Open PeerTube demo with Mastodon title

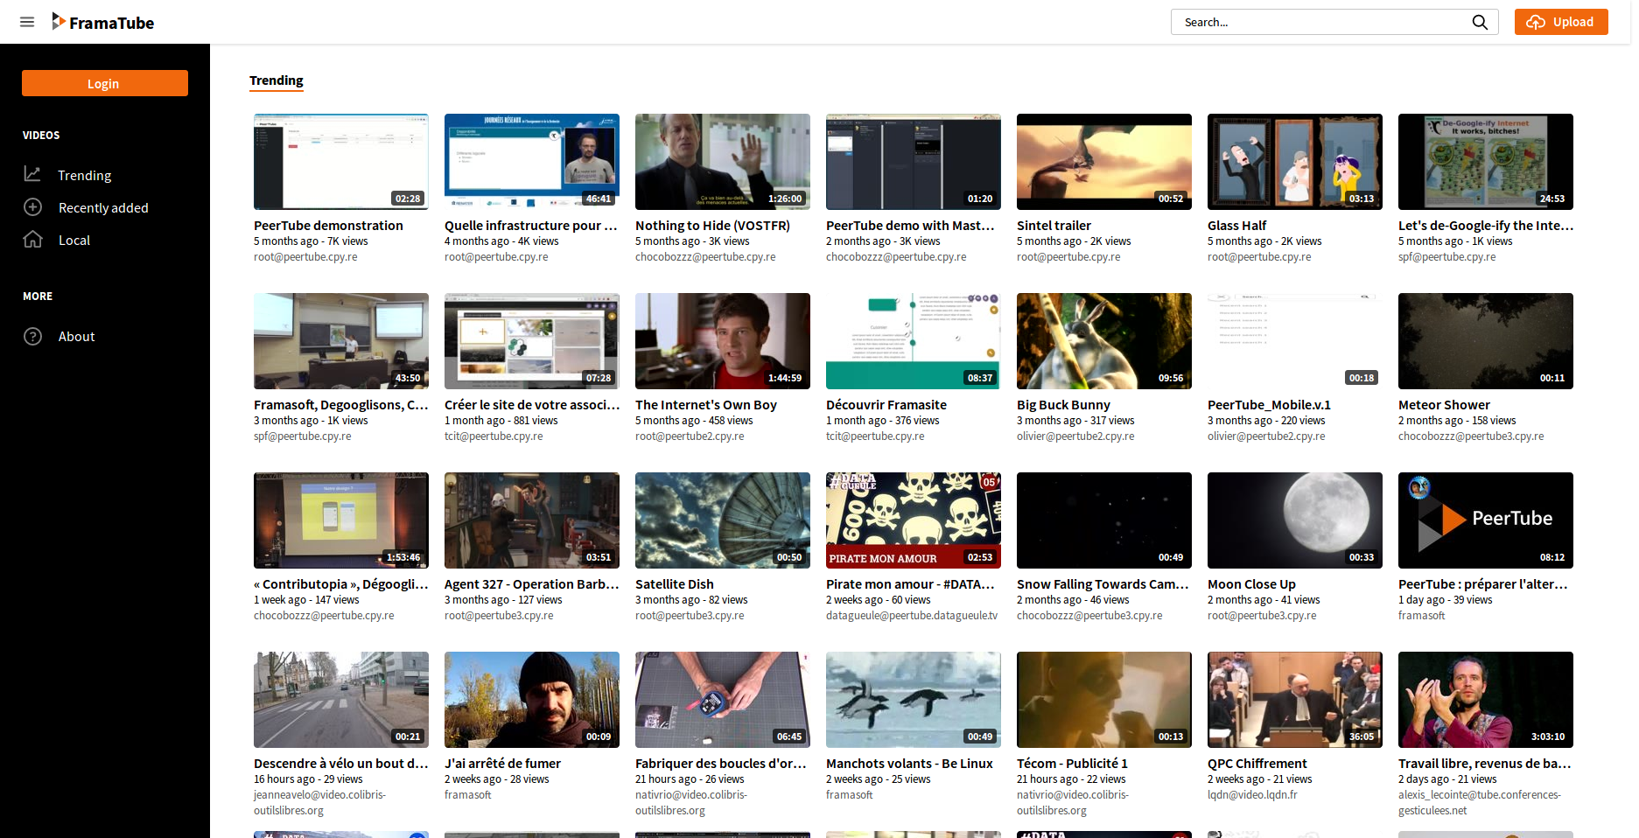[x=911, y=226]
